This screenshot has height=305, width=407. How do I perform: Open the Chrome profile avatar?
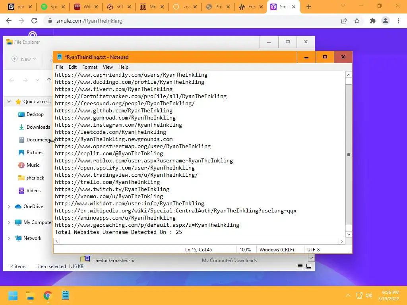pos(386,21)
